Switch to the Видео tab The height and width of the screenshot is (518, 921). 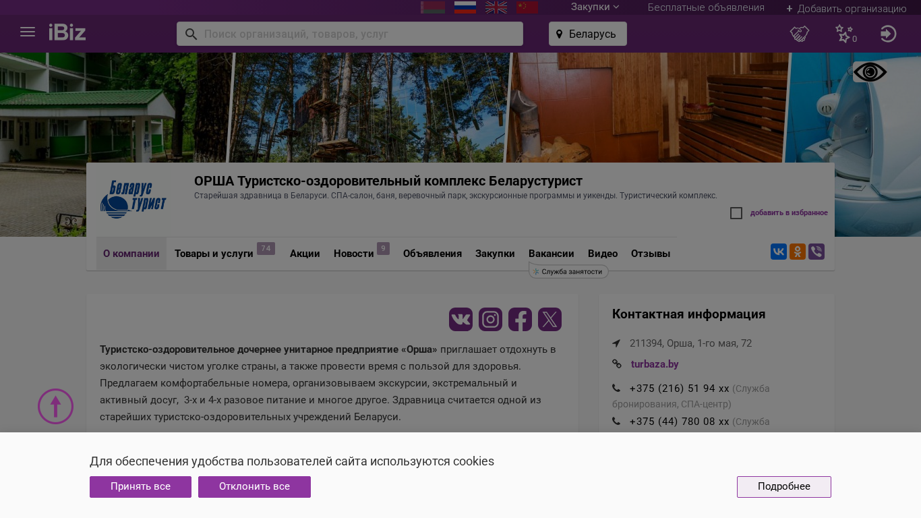603,254
